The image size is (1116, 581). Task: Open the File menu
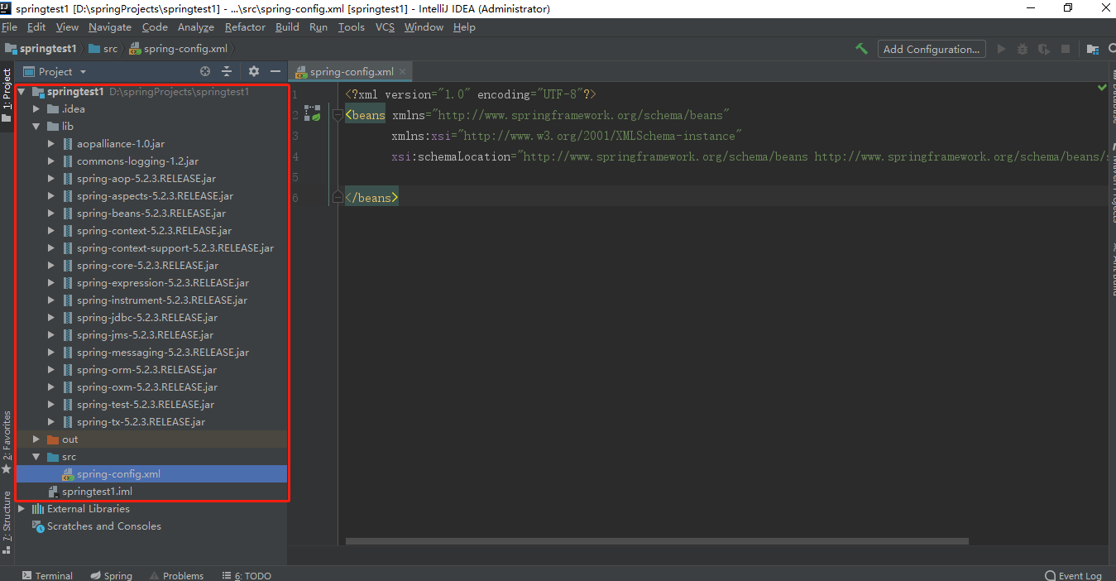[x=9, y=27]
